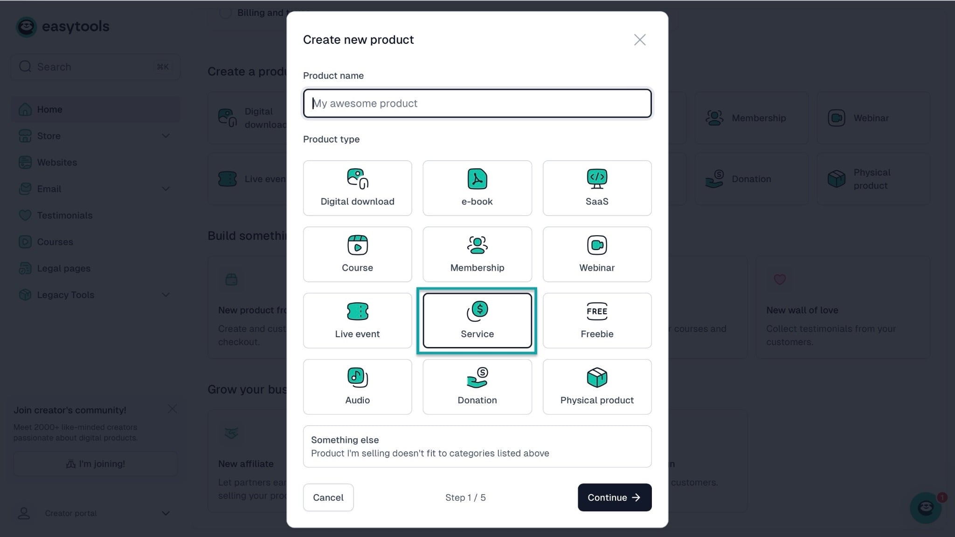This screenshot has height=537, width=955.
Task: Select the Digital download product type
Action: (357, 188)
